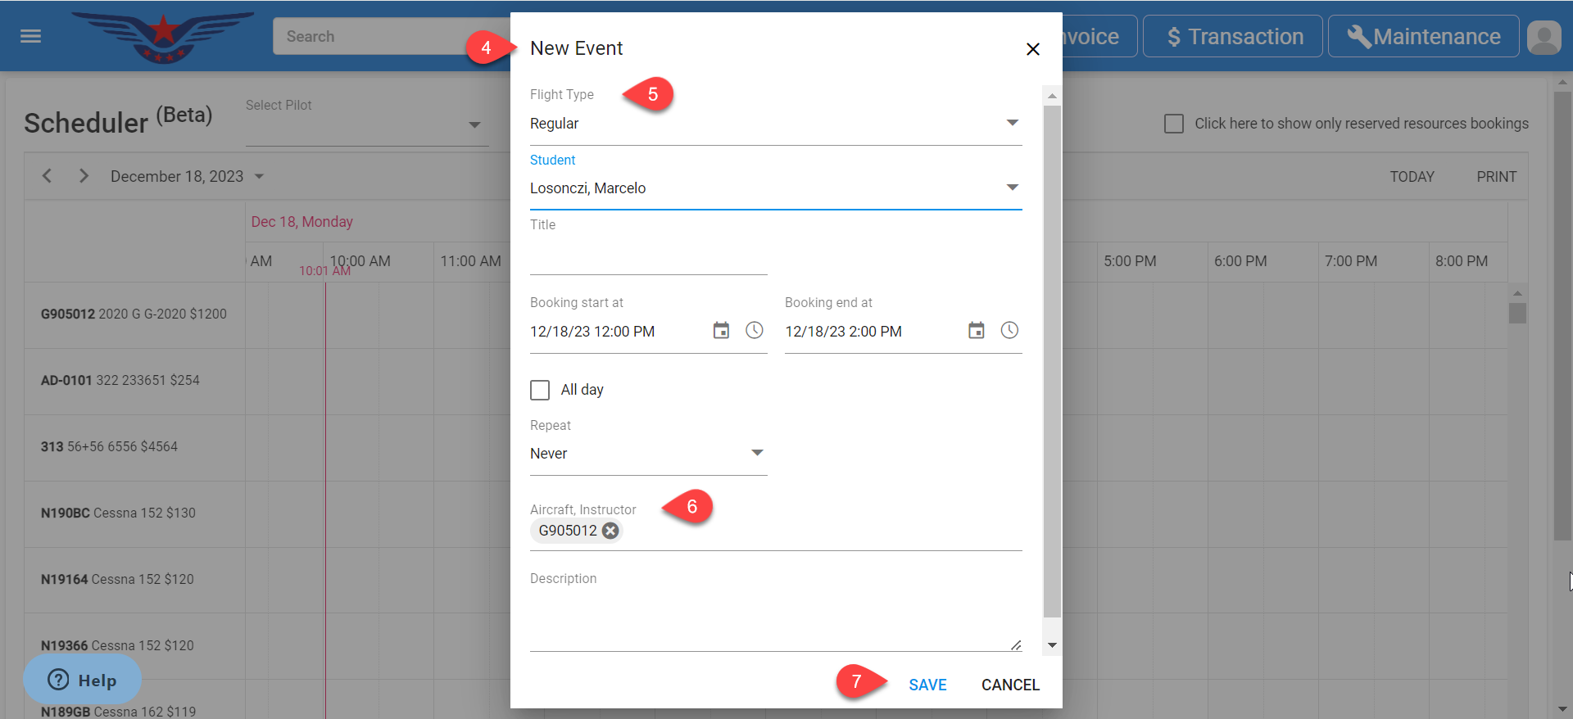Image resolution: width=1573 pixels, height=719 pixels.
Task: Click into the Title input field
Action: click(x=648, y=257)
